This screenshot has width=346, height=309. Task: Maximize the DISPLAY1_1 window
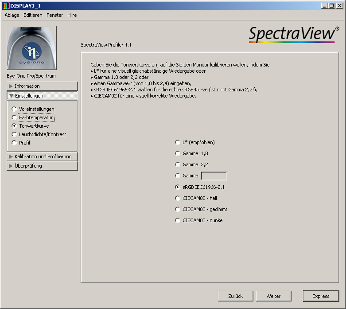click(331, 6)
